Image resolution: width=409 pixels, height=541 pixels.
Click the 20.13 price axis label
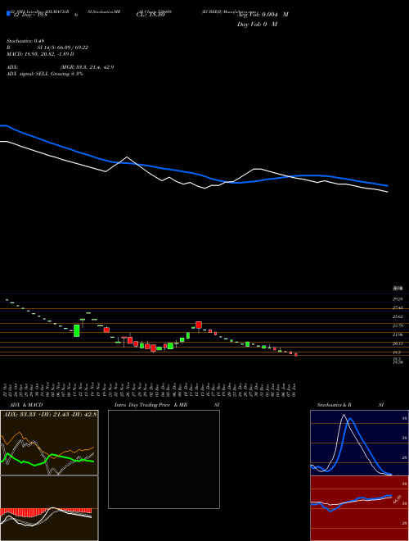(398, 343)
